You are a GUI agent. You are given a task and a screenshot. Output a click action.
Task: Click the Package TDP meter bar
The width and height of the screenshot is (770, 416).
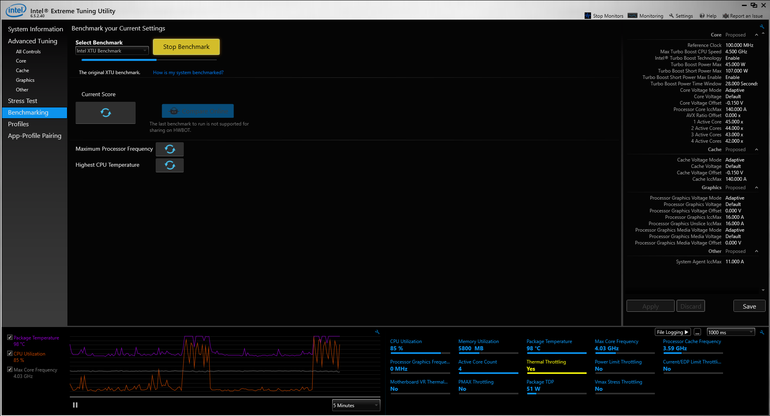coord(557,394)
